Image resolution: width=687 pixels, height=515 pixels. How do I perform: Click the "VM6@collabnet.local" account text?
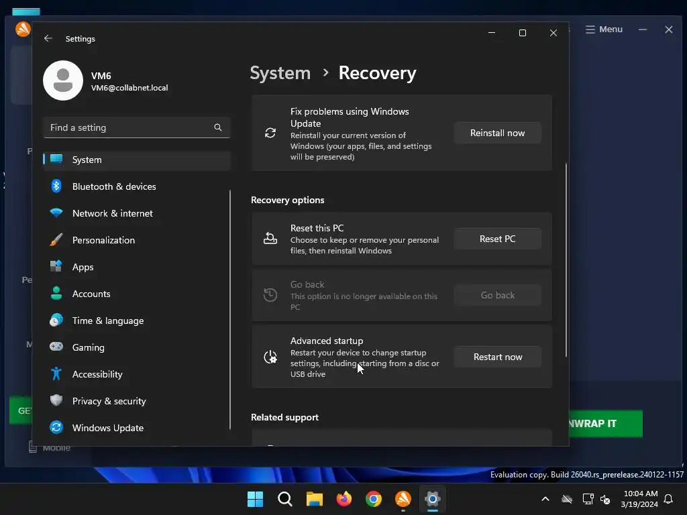[129, 88]
